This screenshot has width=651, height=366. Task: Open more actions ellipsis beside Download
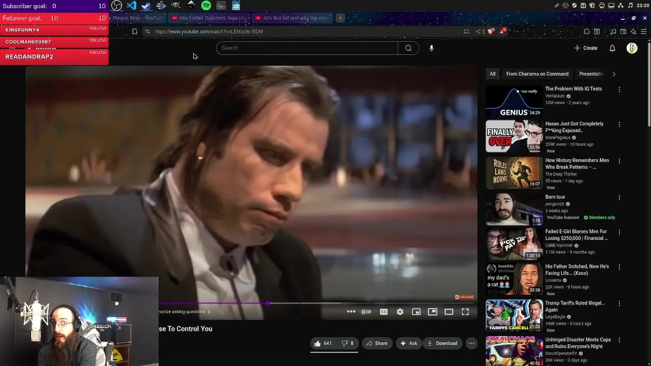tap(471, 343)
